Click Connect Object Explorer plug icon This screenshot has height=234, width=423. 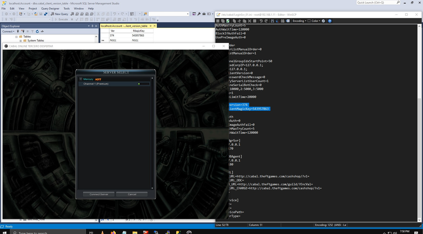click(x=18, y=31)
